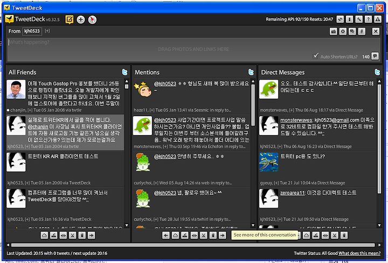Click gyeuy's sea turtle avatar
This screenshot has height=263, width=388.
click(x=269, y=162)
